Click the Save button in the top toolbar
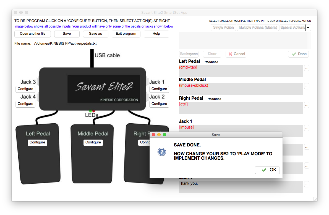This screenshot has width=329, height=215. (67, 34)
